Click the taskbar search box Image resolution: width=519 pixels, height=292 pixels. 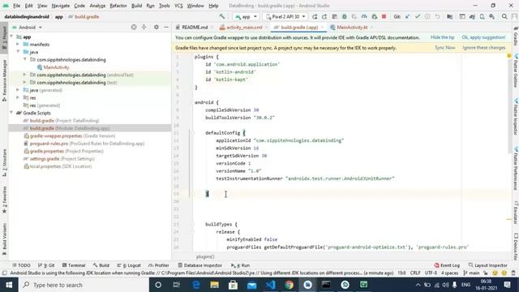coord(84,285)
